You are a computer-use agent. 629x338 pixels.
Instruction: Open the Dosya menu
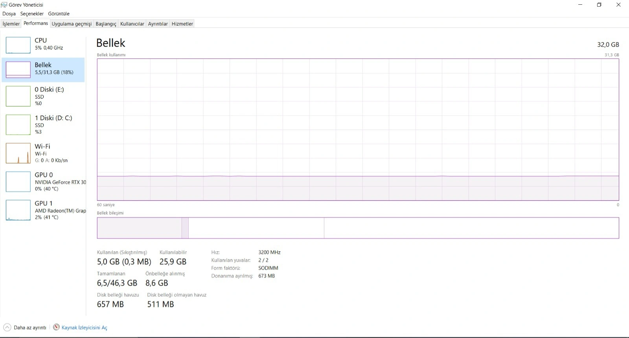tap(9, 14)
